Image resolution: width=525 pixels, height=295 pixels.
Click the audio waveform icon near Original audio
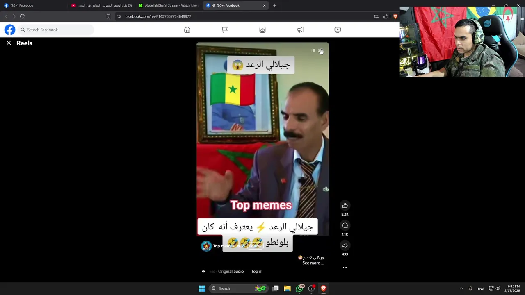click(x=203, y=271)
